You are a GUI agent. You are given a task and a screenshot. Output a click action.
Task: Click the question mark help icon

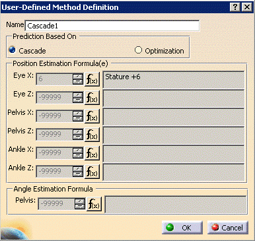[235, 7]
